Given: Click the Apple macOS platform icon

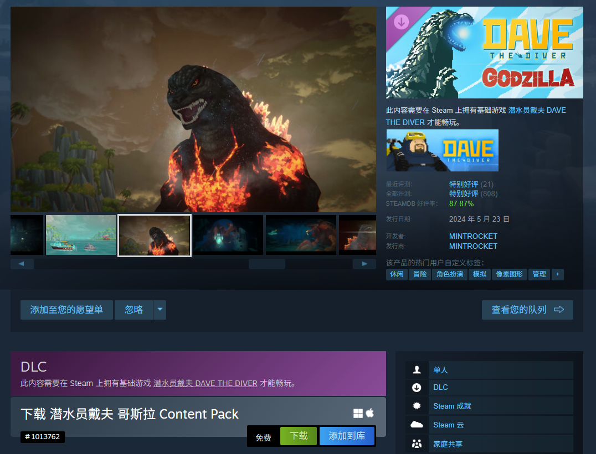Looking at the screenshot, I should (x=370, y=413).
